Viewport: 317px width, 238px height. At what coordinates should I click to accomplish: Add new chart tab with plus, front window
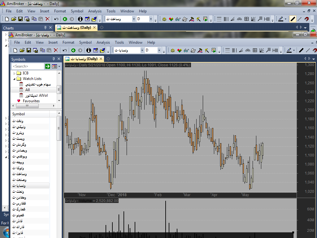(x=108, y=59)
